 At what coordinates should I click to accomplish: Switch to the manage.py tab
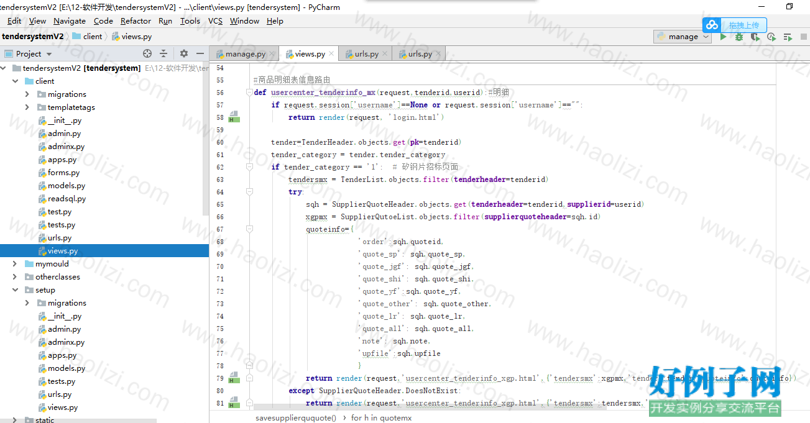coord(244,53)
